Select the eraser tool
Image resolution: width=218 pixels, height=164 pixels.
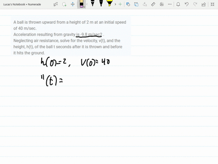(x=81, y=4)
